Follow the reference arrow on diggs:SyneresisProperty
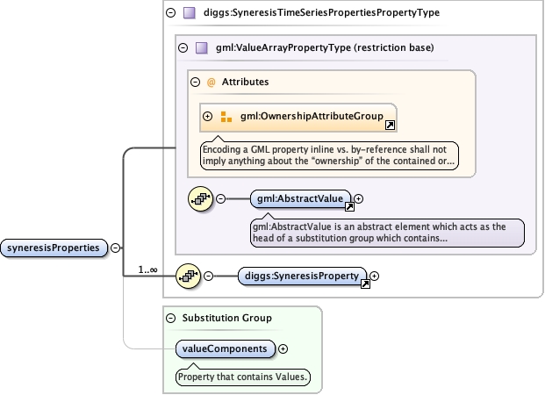This screenshot has height=395, width=545. (363, 284)
